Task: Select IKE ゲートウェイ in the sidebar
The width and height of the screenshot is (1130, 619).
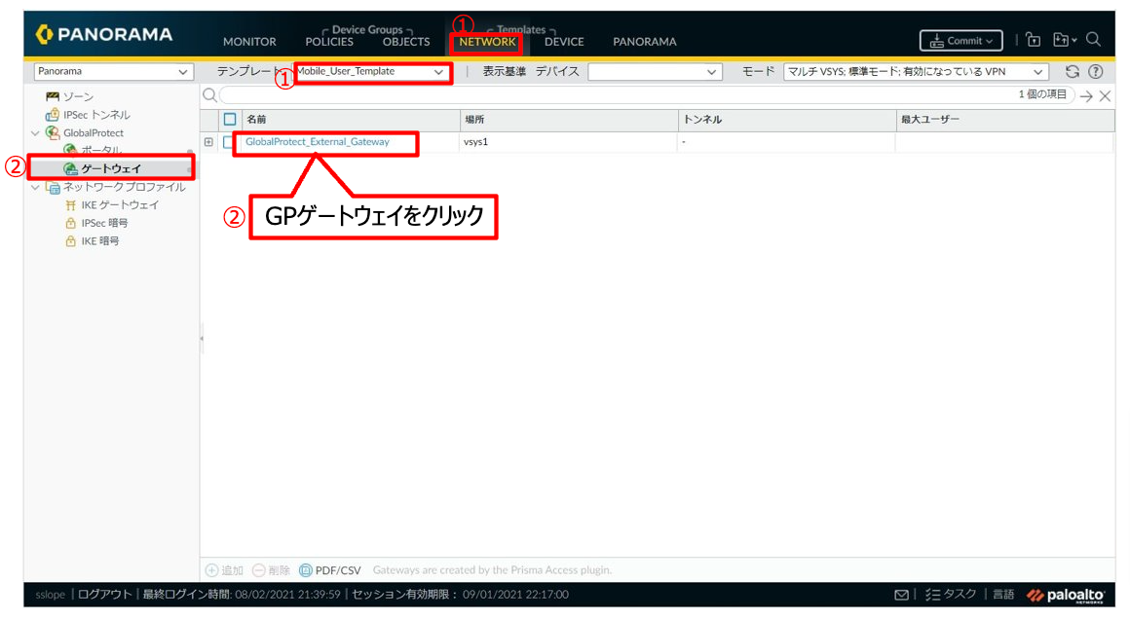Action: coord(120,205)
